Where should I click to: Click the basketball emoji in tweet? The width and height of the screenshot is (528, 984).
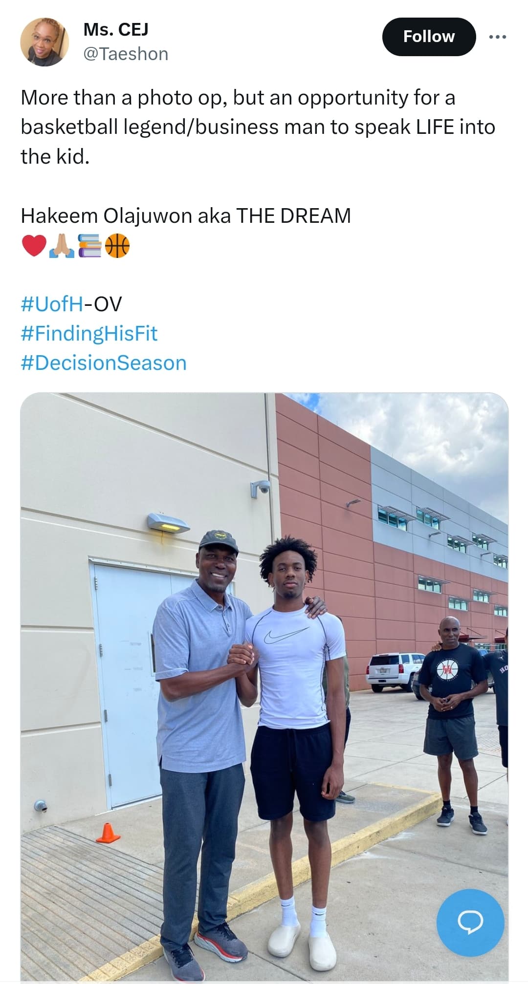117,246
